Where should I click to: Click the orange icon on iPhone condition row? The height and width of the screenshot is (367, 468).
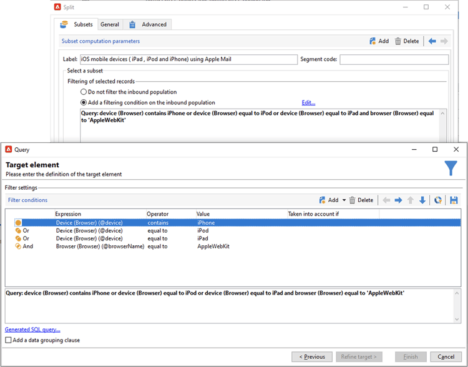coord(18,223)
